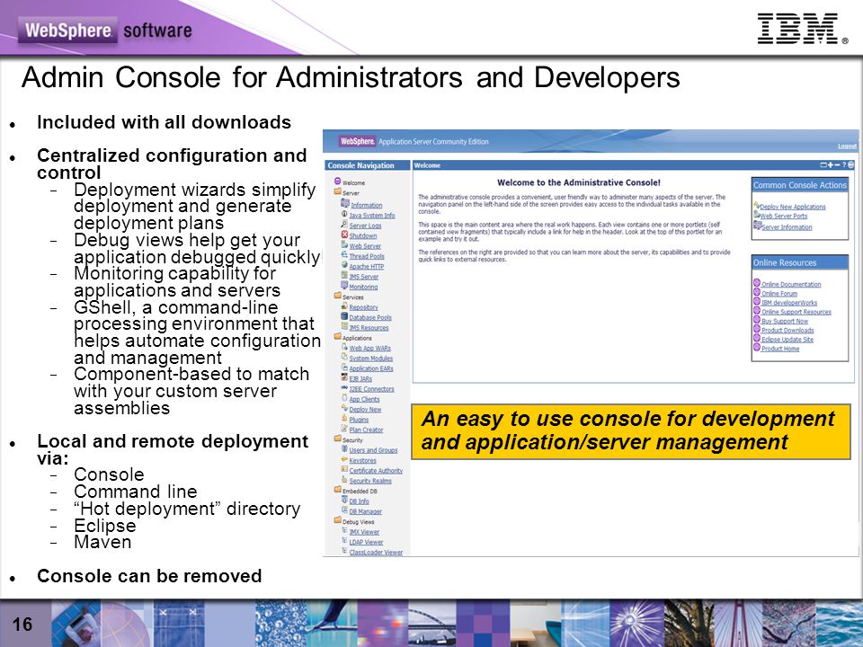Click the slide number 16

click(22, 624)
